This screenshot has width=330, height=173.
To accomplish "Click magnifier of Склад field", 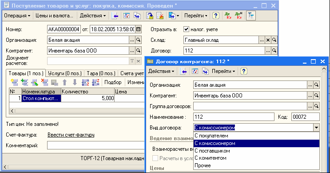I will (274, 40).
